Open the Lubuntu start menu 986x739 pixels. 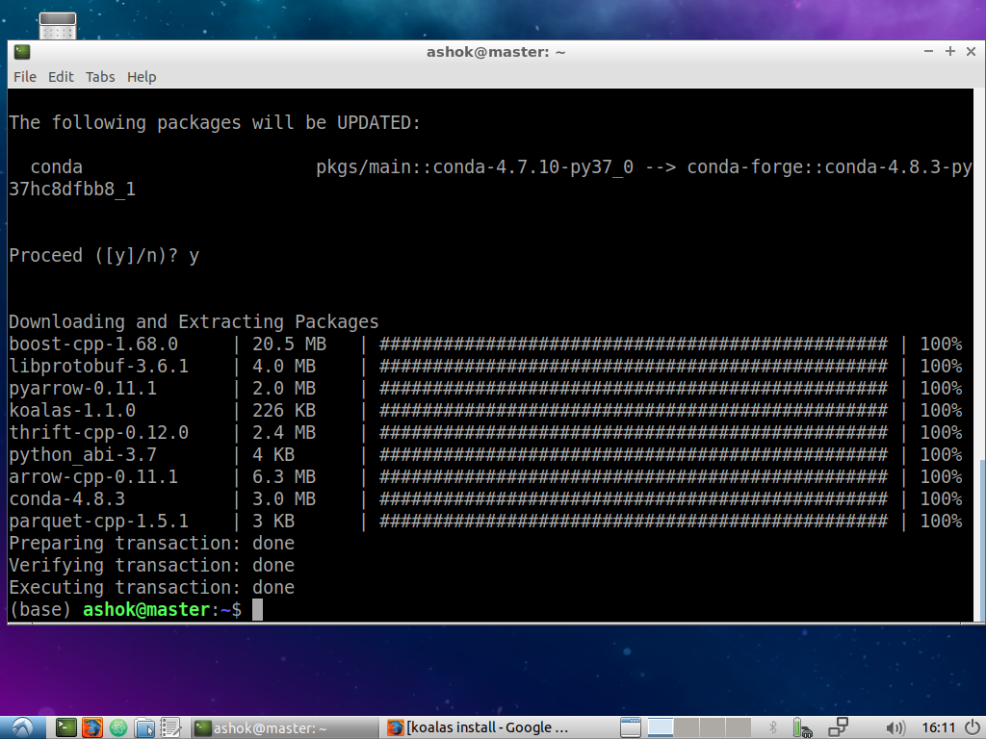click(x=23, y=727)
